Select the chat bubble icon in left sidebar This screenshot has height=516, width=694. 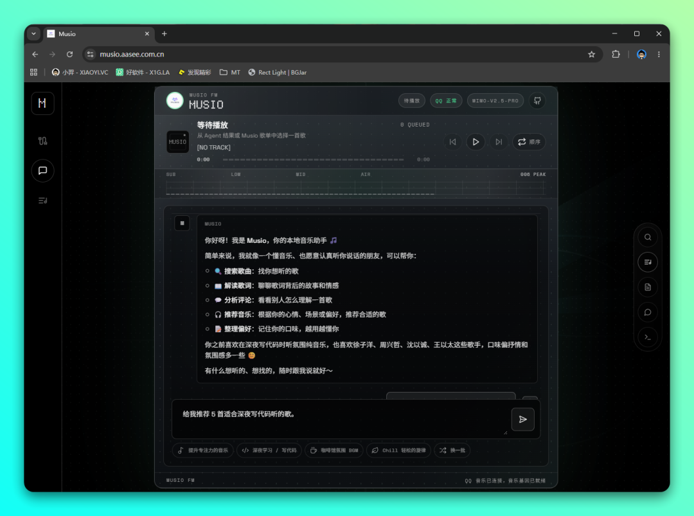[x=42, y=170]
